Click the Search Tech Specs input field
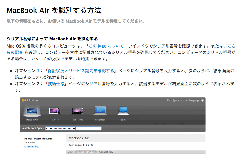243x157 pixels. click(73, 128)
